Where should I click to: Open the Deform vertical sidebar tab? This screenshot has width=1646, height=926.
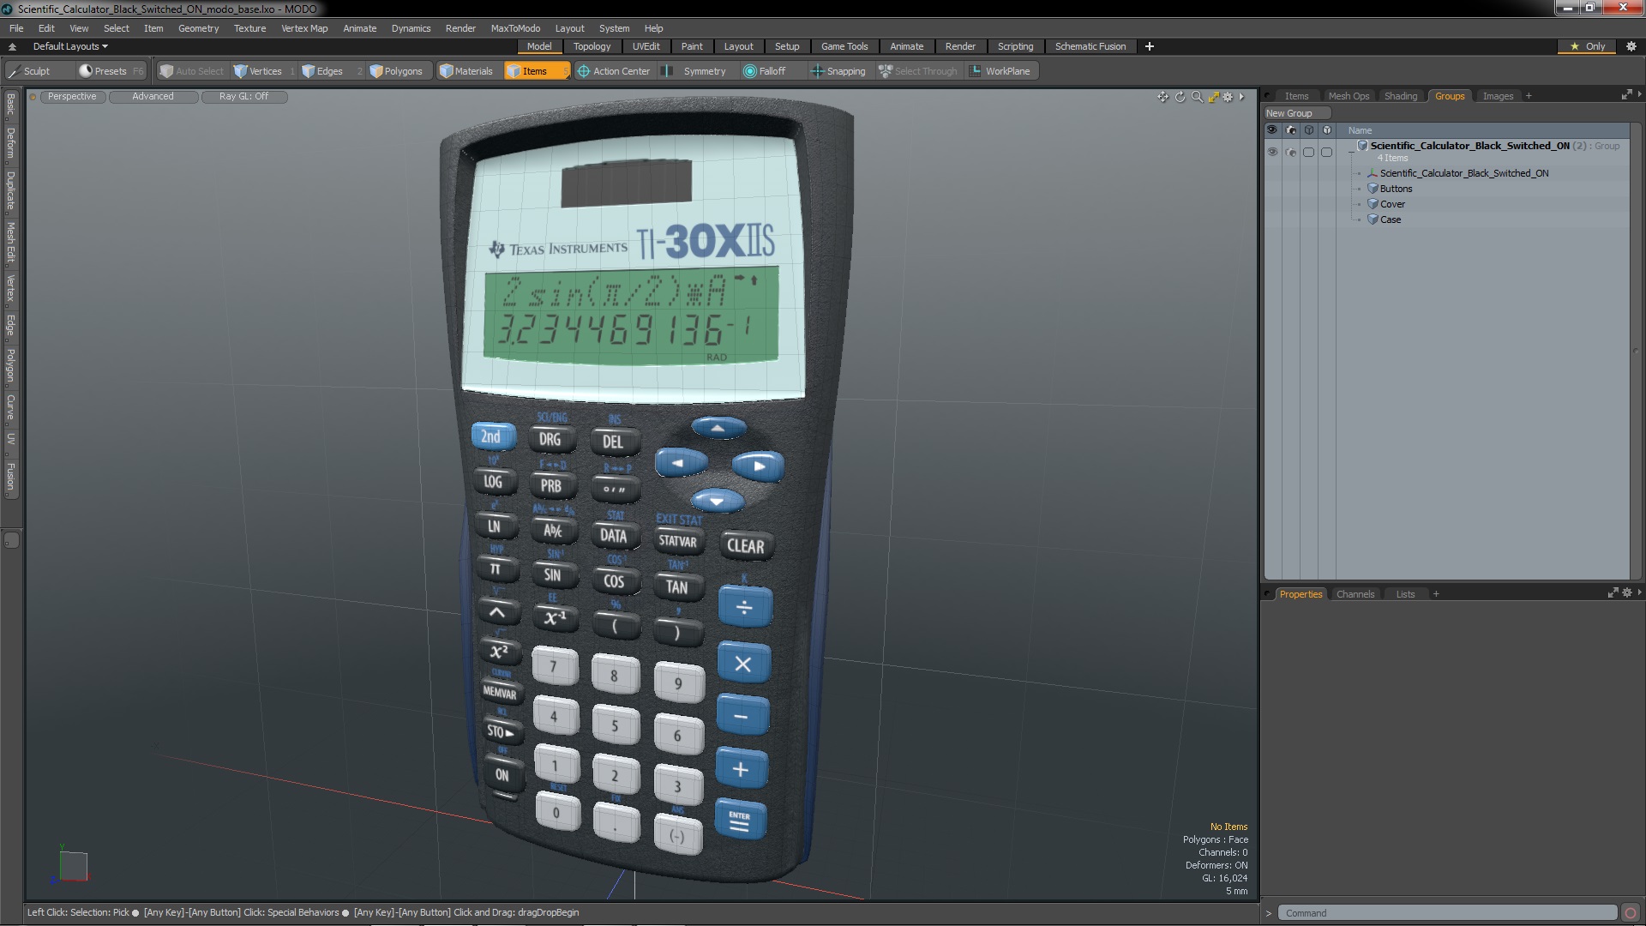(x=11, y=144)
